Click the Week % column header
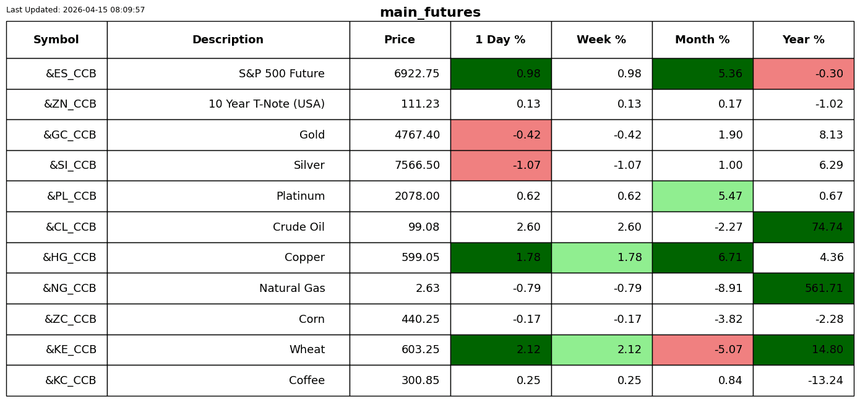Viewport: 860px width, 402px height. 601,40
